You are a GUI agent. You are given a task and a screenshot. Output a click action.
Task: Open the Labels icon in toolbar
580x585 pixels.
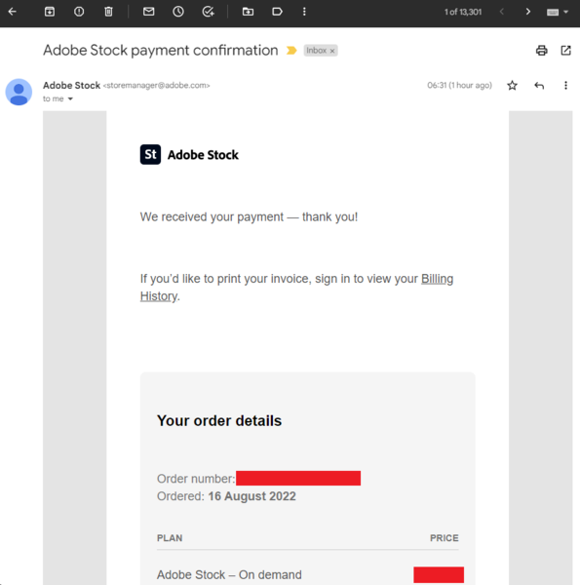[x=277, y=12]
